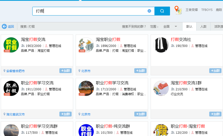Click the member count 190/500

182,46
